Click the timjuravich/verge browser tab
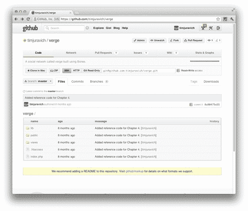The height and width of the screenshot is (211, 248). pos(52,12)
